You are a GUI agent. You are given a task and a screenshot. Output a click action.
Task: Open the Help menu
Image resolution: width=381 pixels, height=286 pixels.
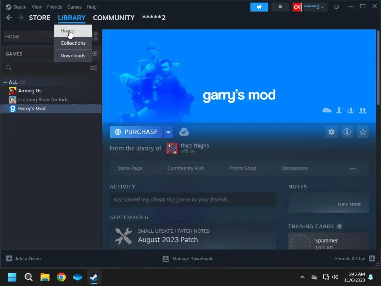(x=92, y=7)
